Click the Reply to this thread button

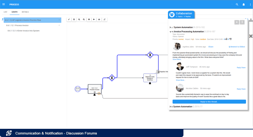[x=209, y=102]
